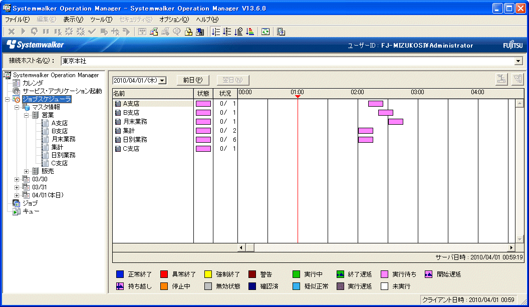Screen dimensions: 529x307
Task: Open the ツール(T) menu
Action: tap(101, 20)
